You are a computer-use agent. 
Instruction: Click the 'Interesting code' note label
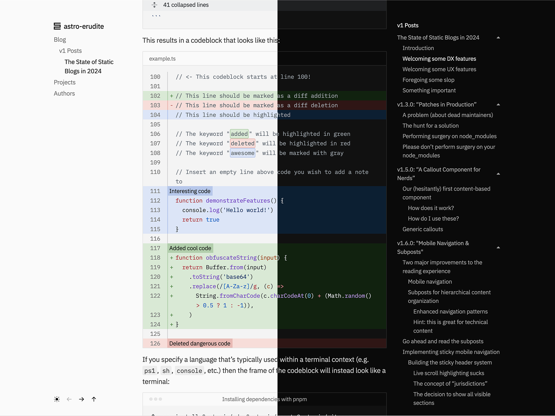(190, 191)
